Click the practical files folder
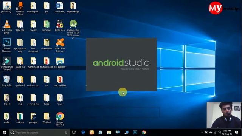The width and height of the screenshot is (242, 136). click(60, 81)
